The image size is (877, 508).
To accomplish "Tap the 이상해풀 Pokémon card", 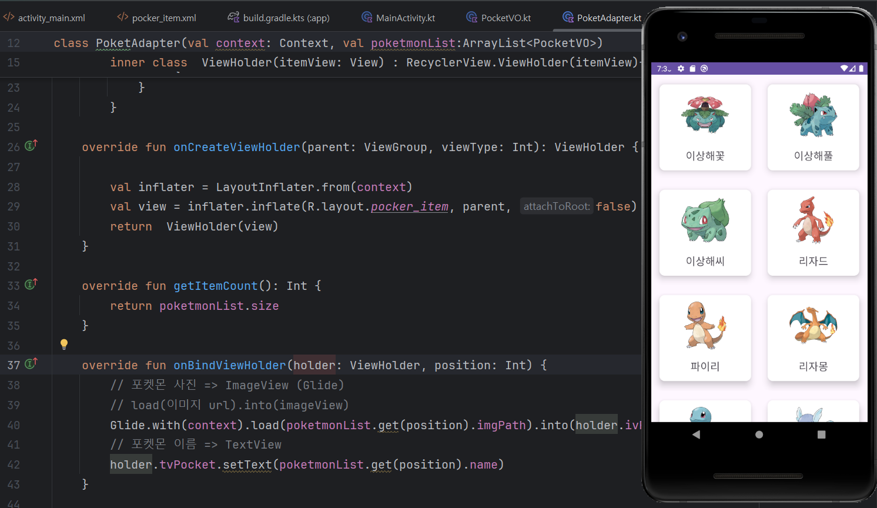I will coord(814,128).
